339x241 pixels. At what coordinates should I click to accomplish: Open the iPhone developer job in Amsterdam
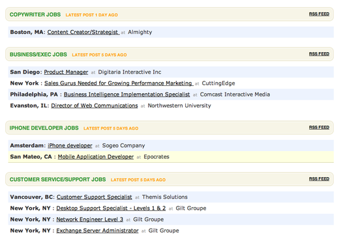tap(70, 146)
